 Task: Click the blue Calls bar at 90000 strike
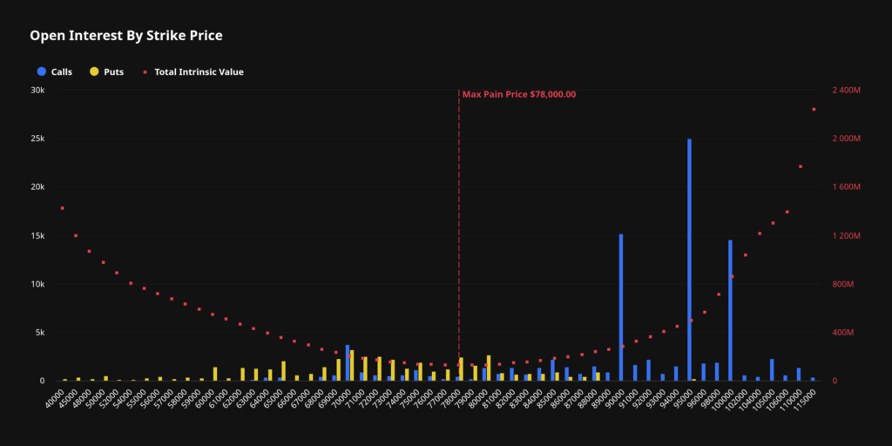[620, 307]
